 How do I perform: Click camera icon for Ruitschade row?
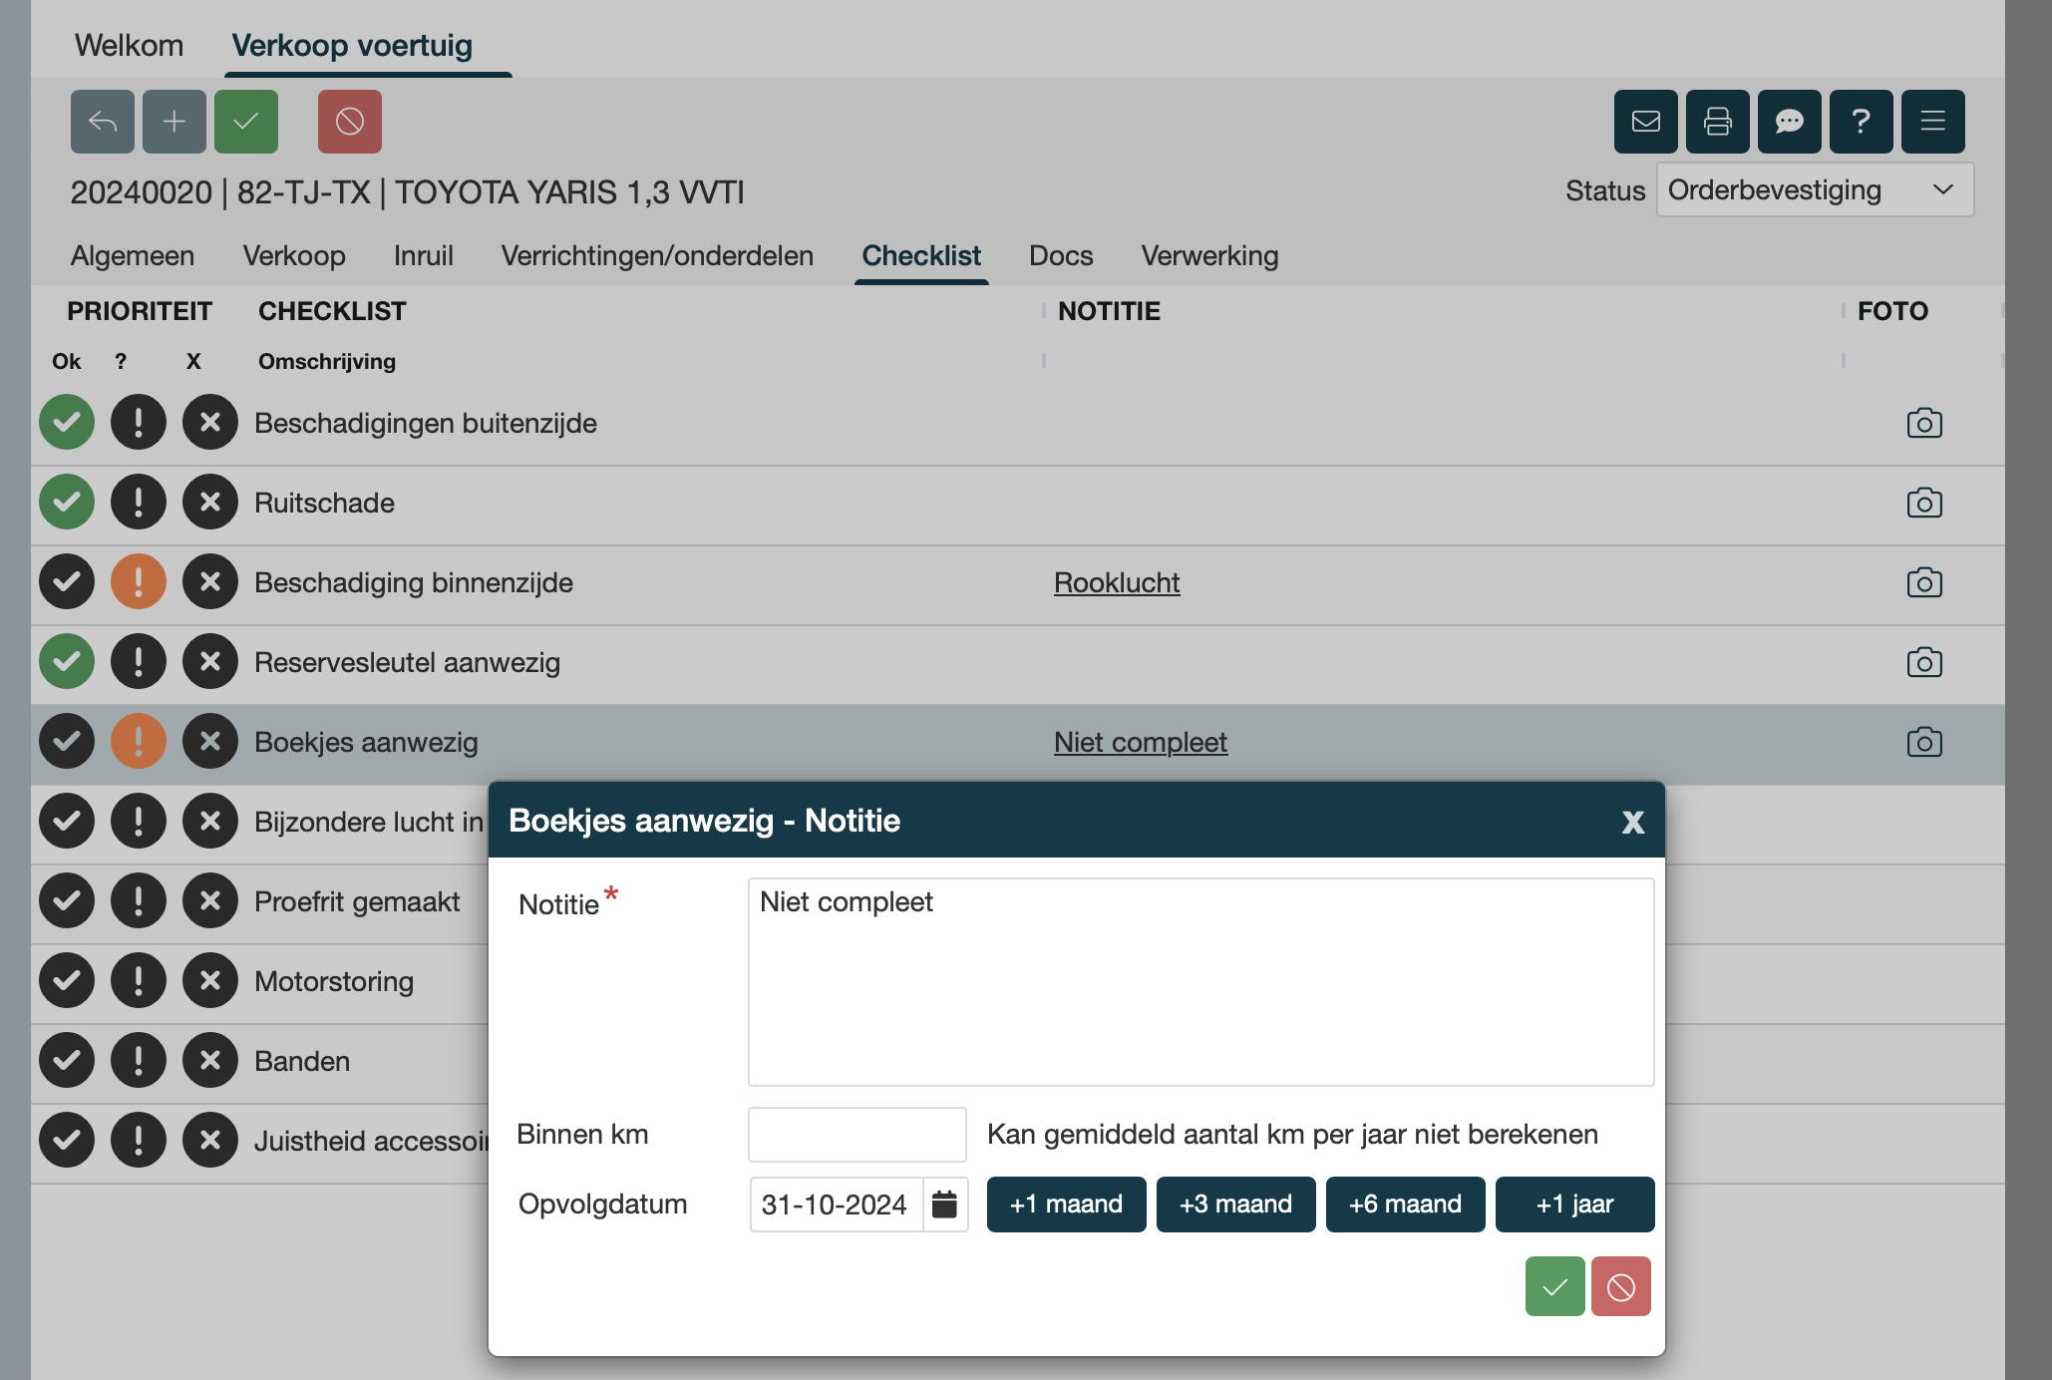pos(1923,503)
